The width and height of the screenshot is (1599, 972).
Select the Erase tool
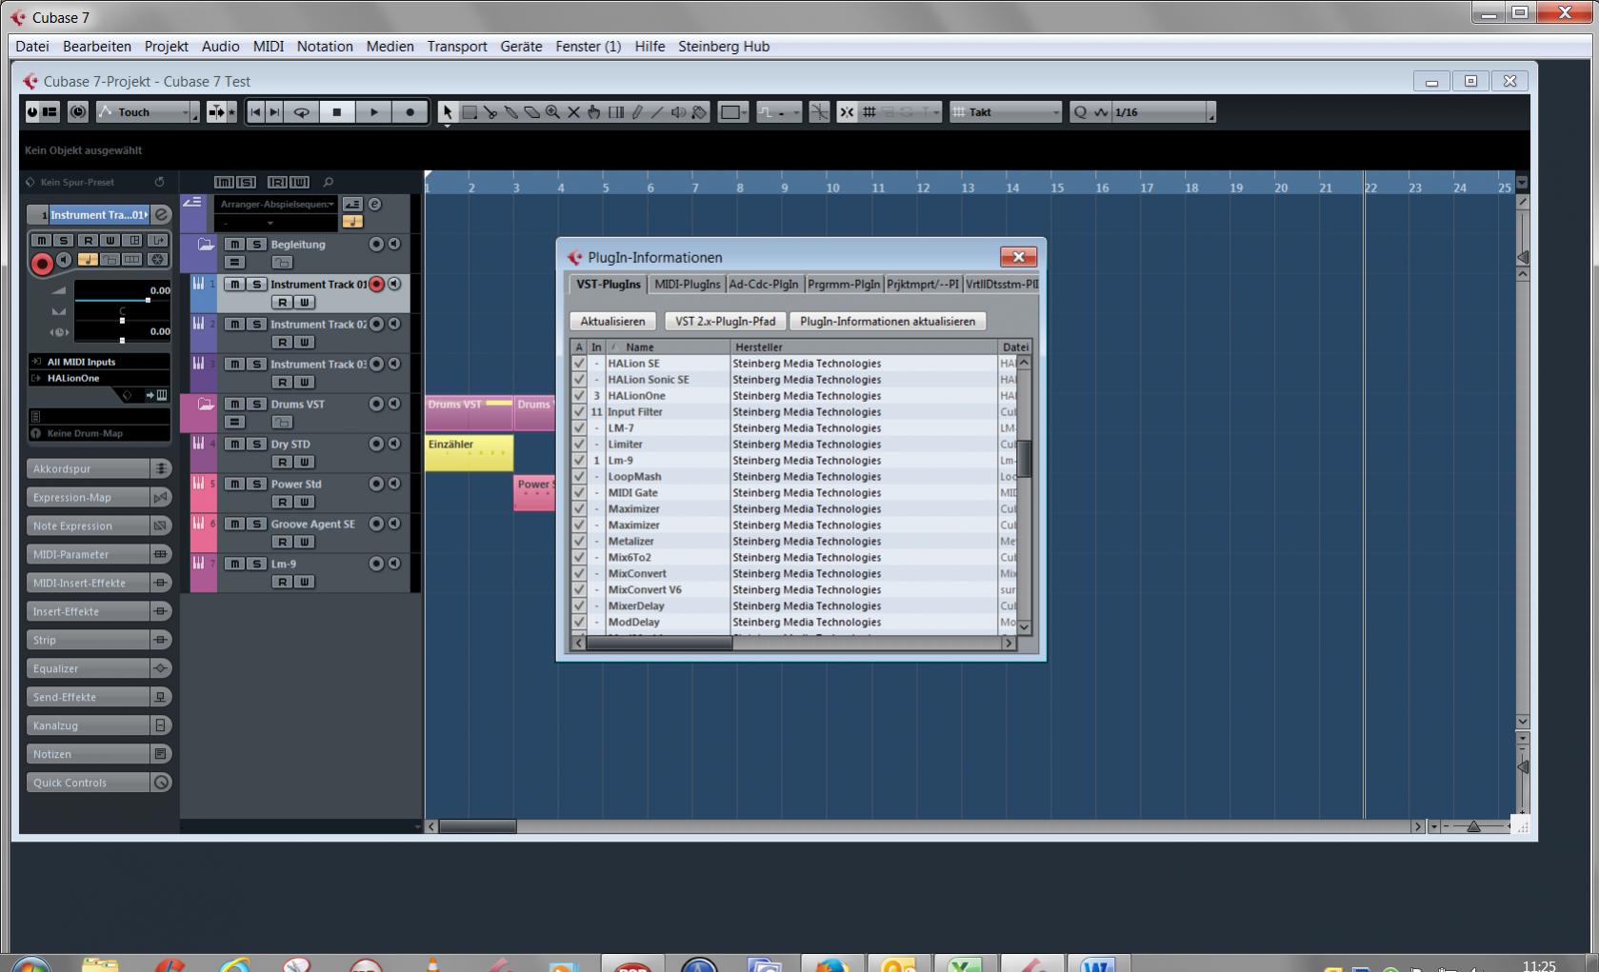pyautogui.click(x=532, y=112)
